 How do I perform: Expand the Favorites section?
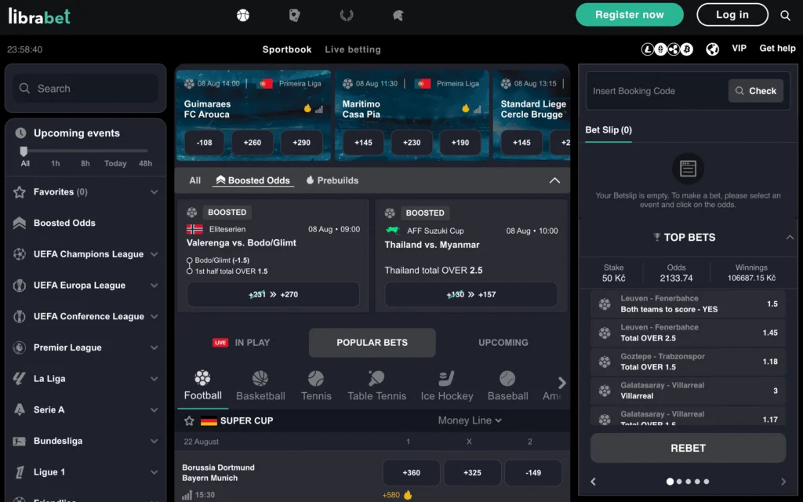click(x=154, y=192)
